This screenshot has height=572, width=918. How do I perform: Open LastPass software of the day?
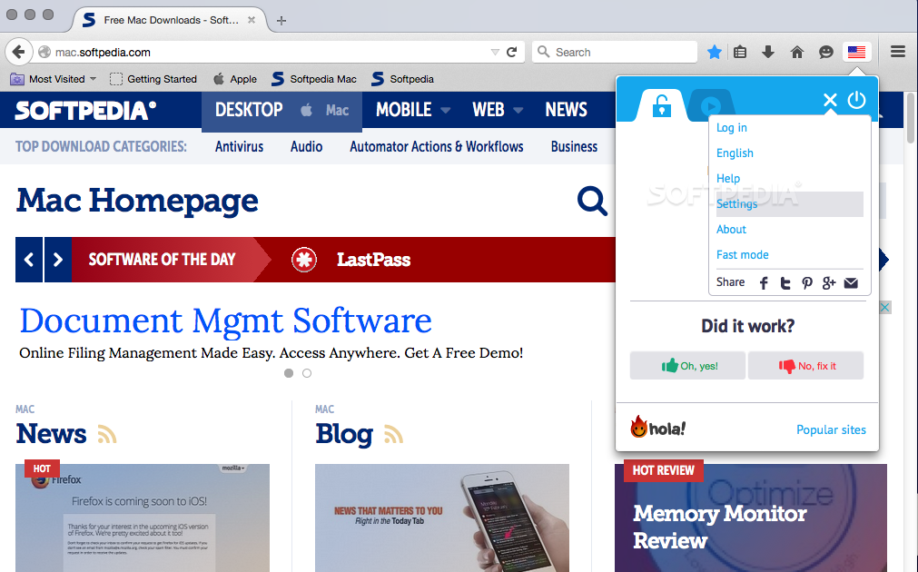tap(373, 260)
